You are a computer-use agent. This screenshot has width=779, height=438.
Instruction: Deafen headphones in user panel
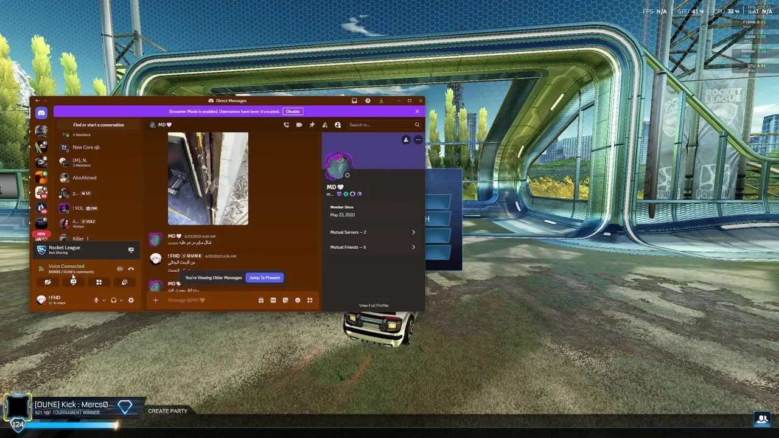113,301
